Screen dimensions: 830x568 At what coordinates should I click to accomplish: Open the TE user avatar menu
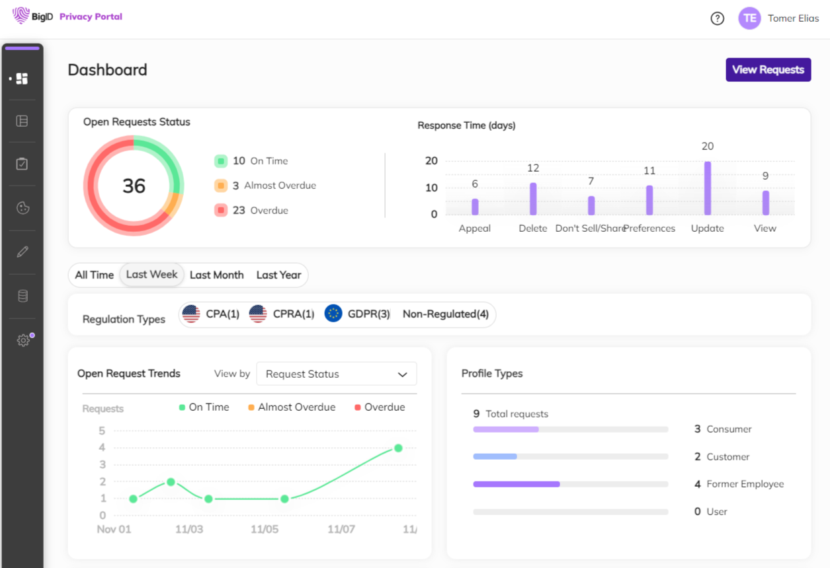click(749, 18)
